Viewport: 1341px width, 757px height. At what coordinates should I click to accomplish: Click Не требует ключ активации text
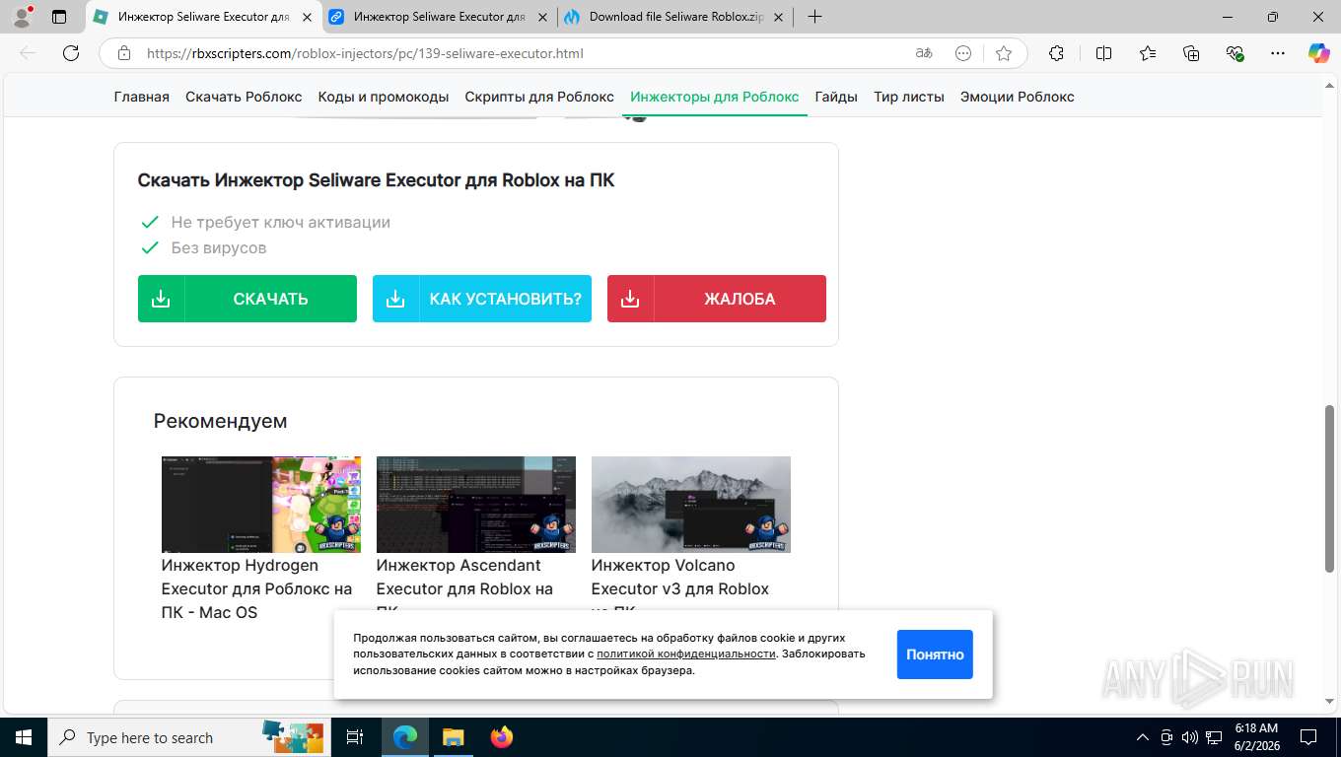click(281, 222)
